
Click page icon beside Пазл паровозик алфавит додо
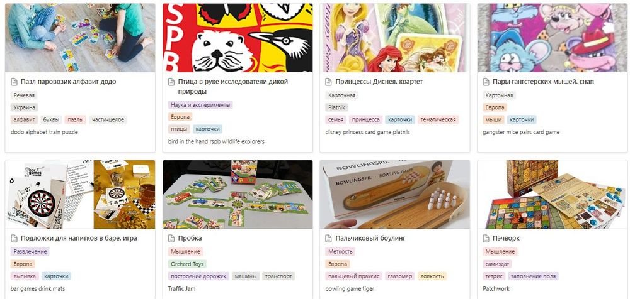coord(14,82)
